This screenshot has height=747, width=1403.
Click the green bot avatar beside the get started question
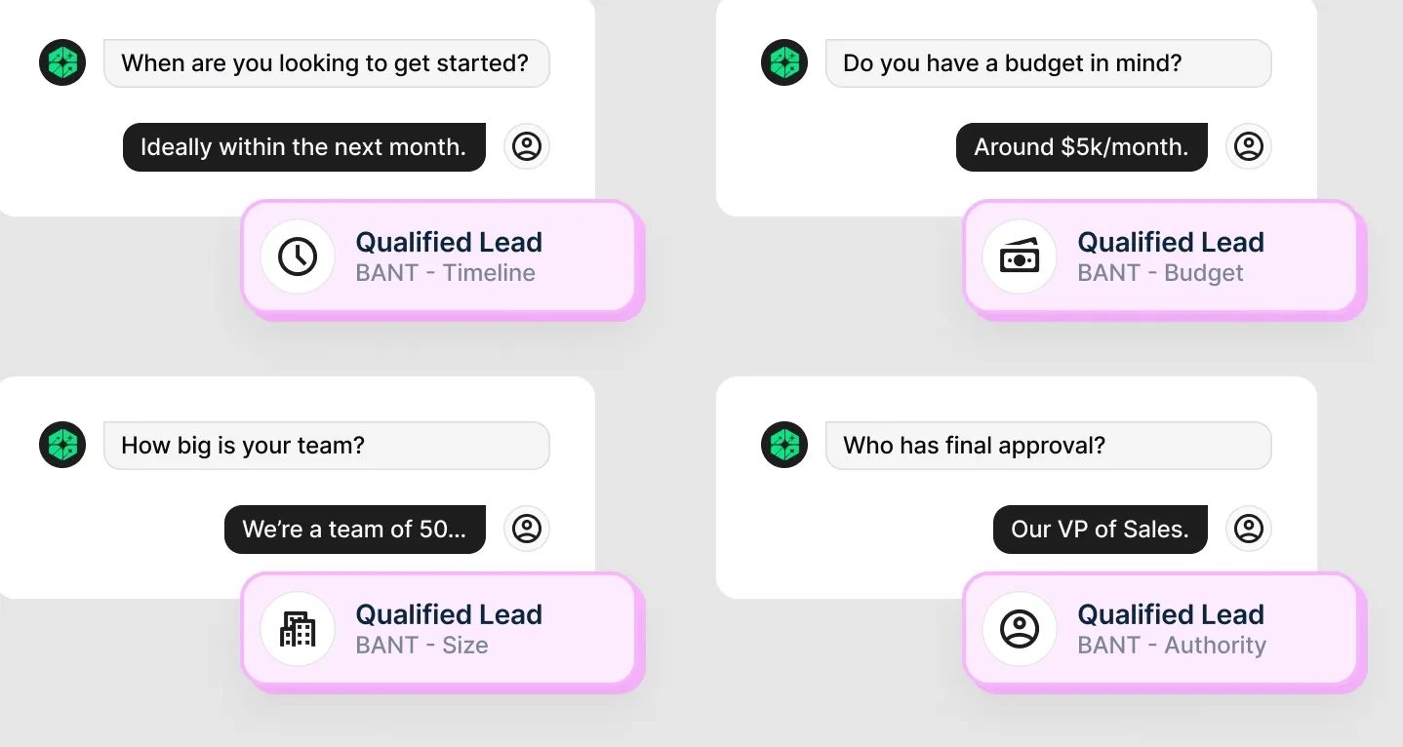[x=62, y=63]
